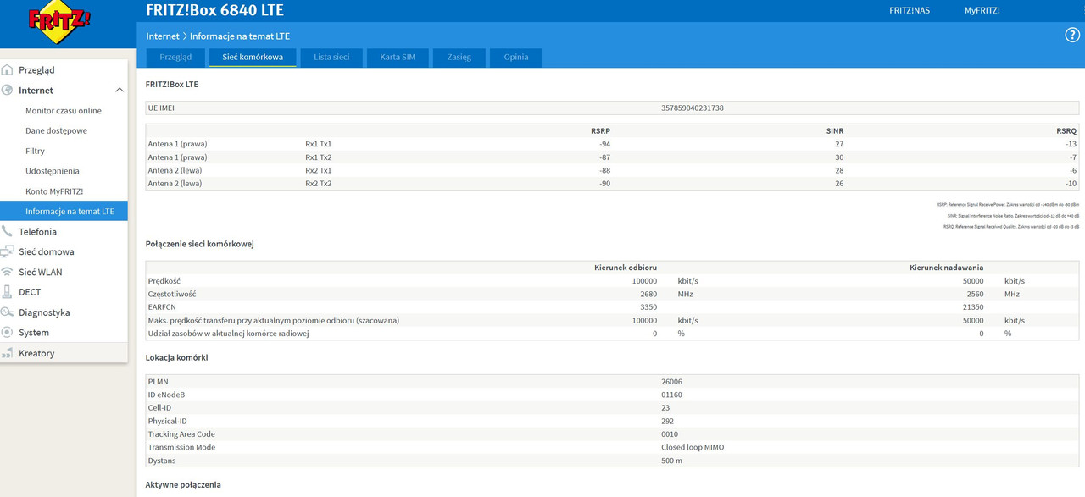Open Udostępnienia submenu item

(53, 171)
